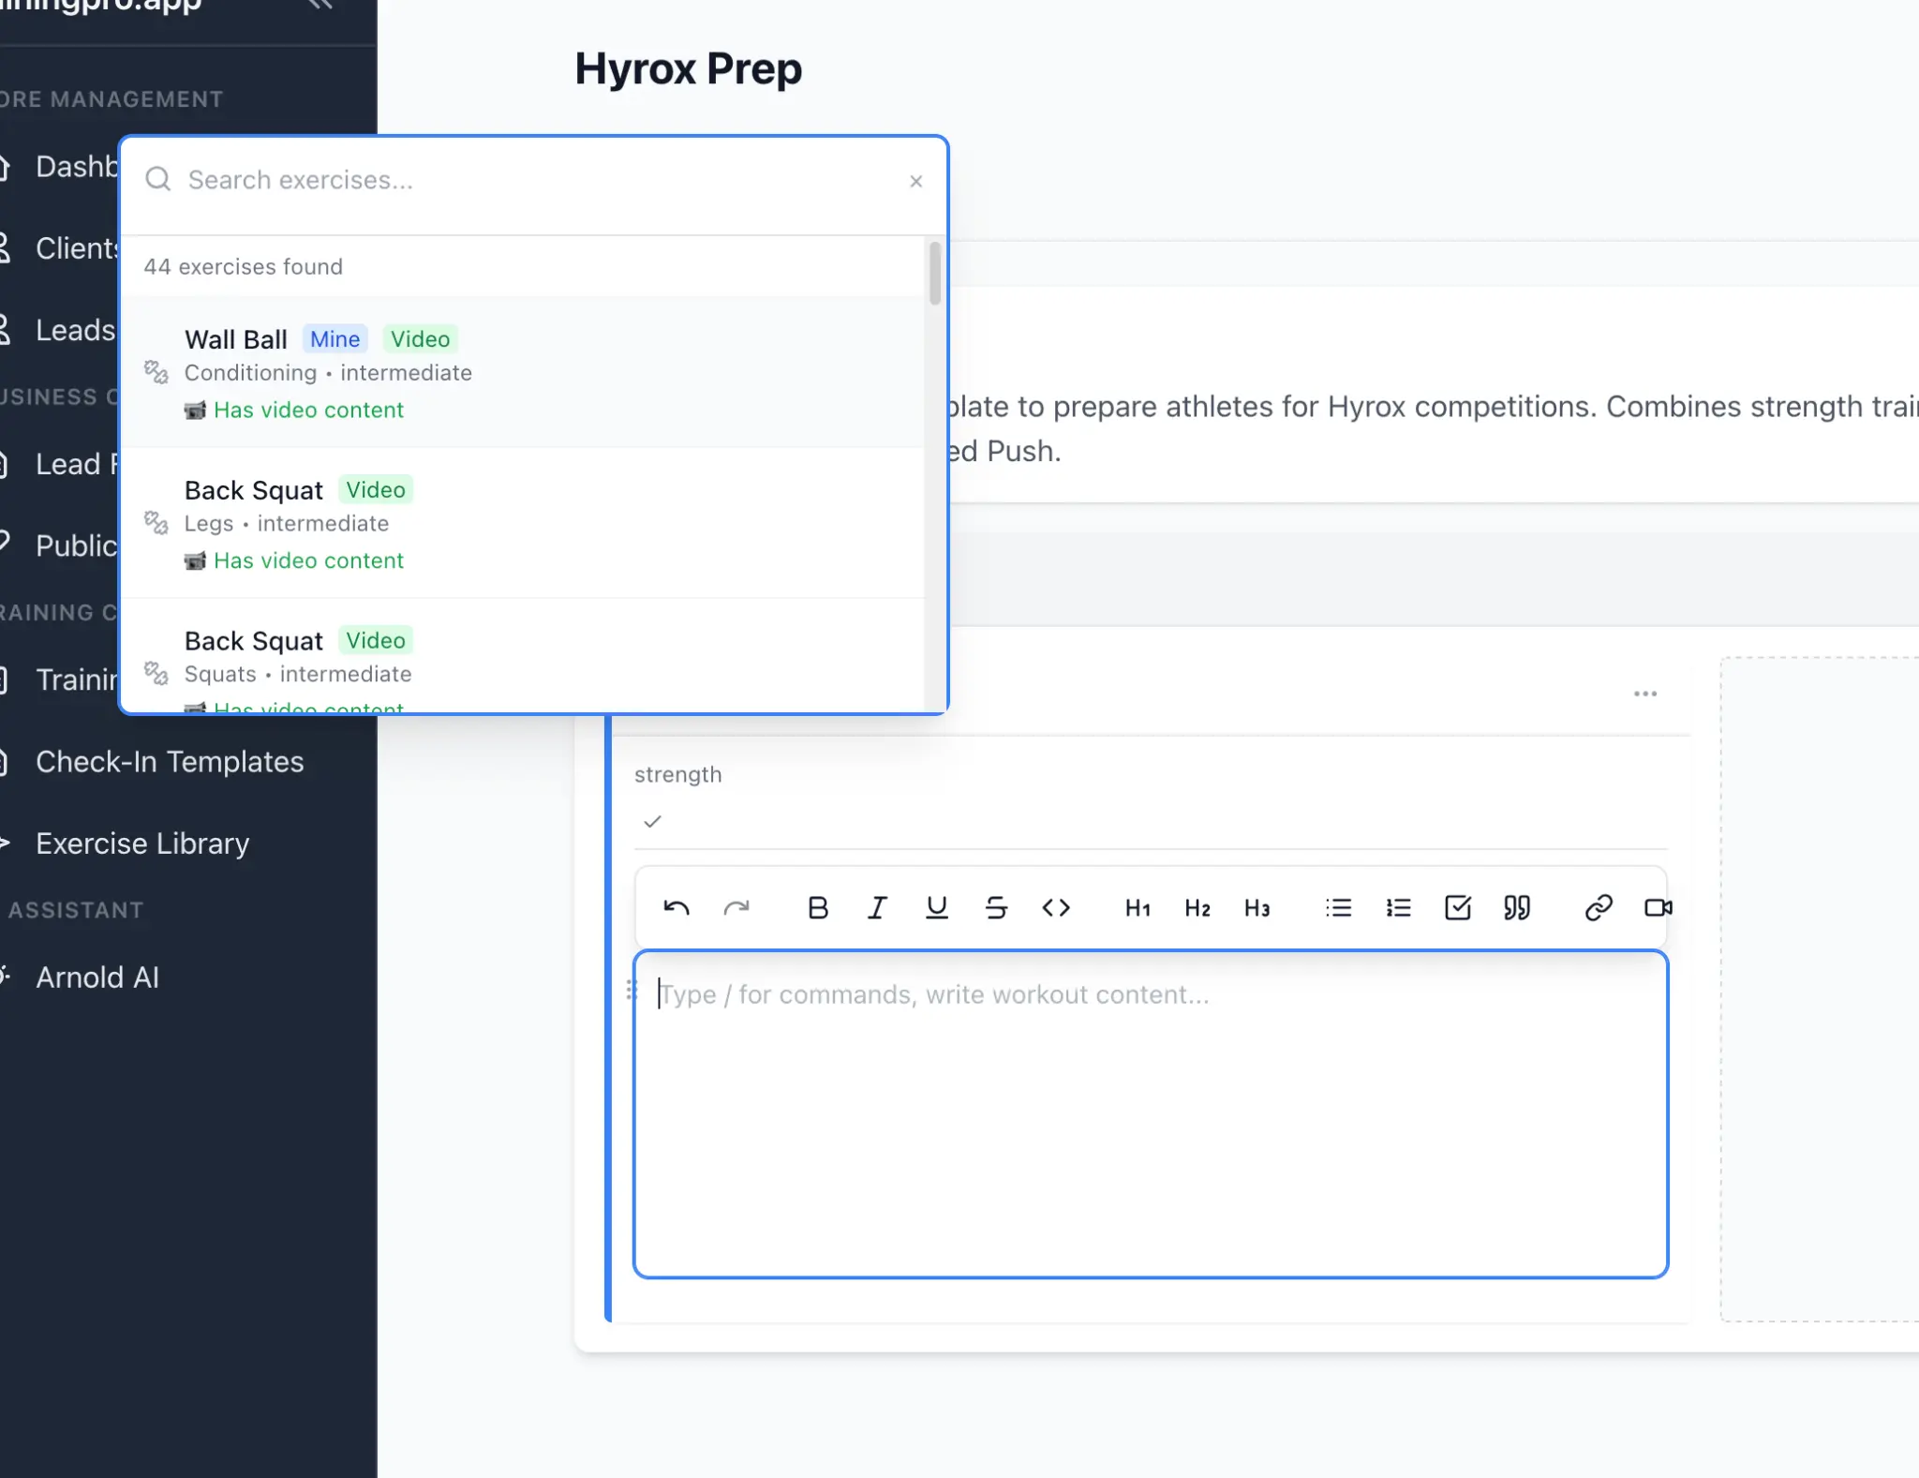Toggle numbered list formatting

pos(1398,907)
